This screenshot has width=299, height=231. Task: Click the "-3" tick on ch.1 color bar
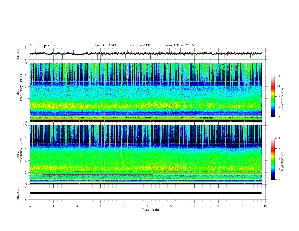pos(278,76)
